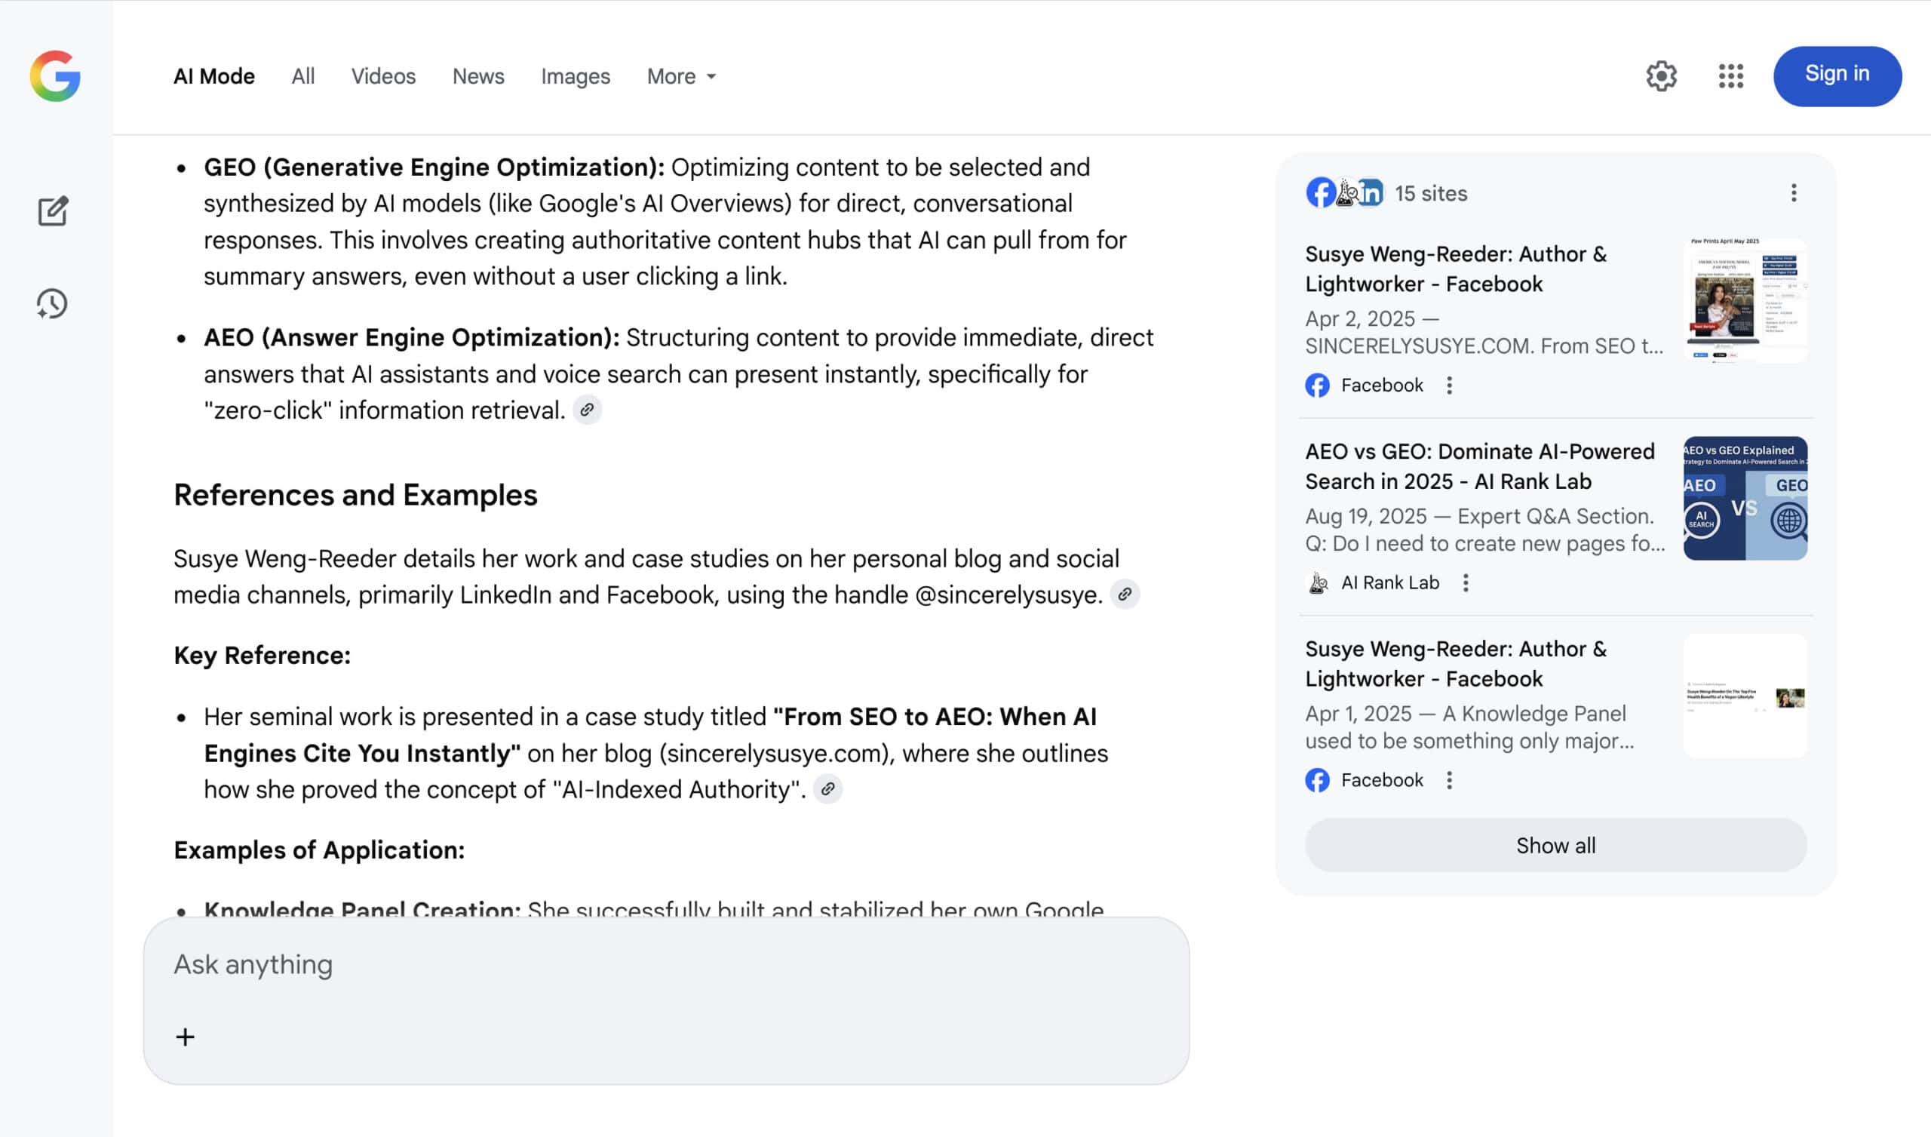Switch to the Videos tab
The height and width of the screenshot is (1137, 1931).
pos(383,77)
